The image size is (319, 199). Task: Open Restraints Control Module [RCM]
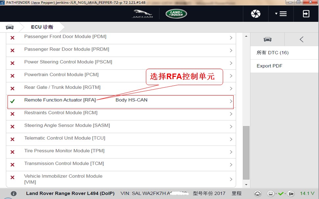click(x=121, y=114)
